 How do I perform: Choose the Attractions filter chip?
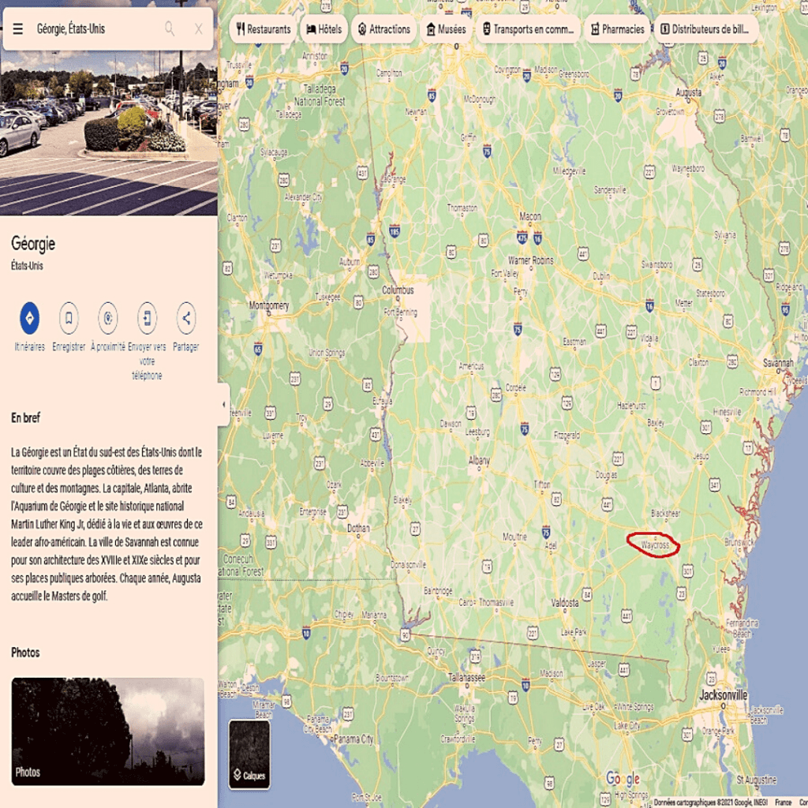384,29
